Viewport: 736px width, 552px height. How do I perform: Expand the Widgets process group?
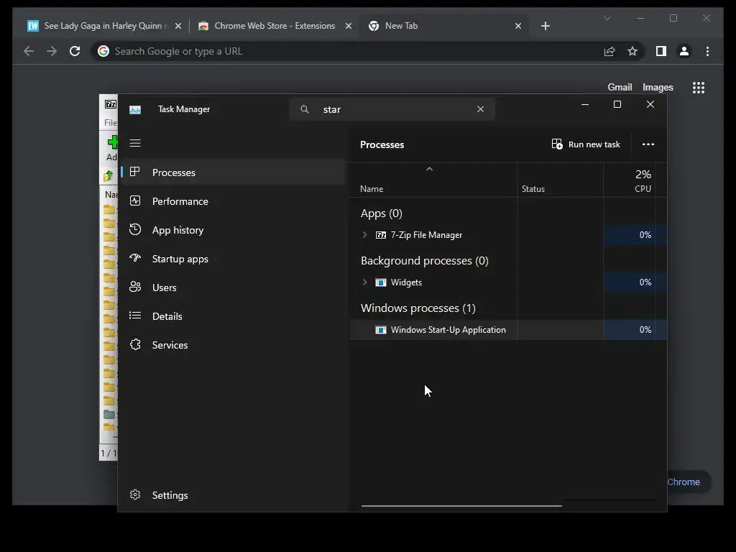[x=364, y=282]
